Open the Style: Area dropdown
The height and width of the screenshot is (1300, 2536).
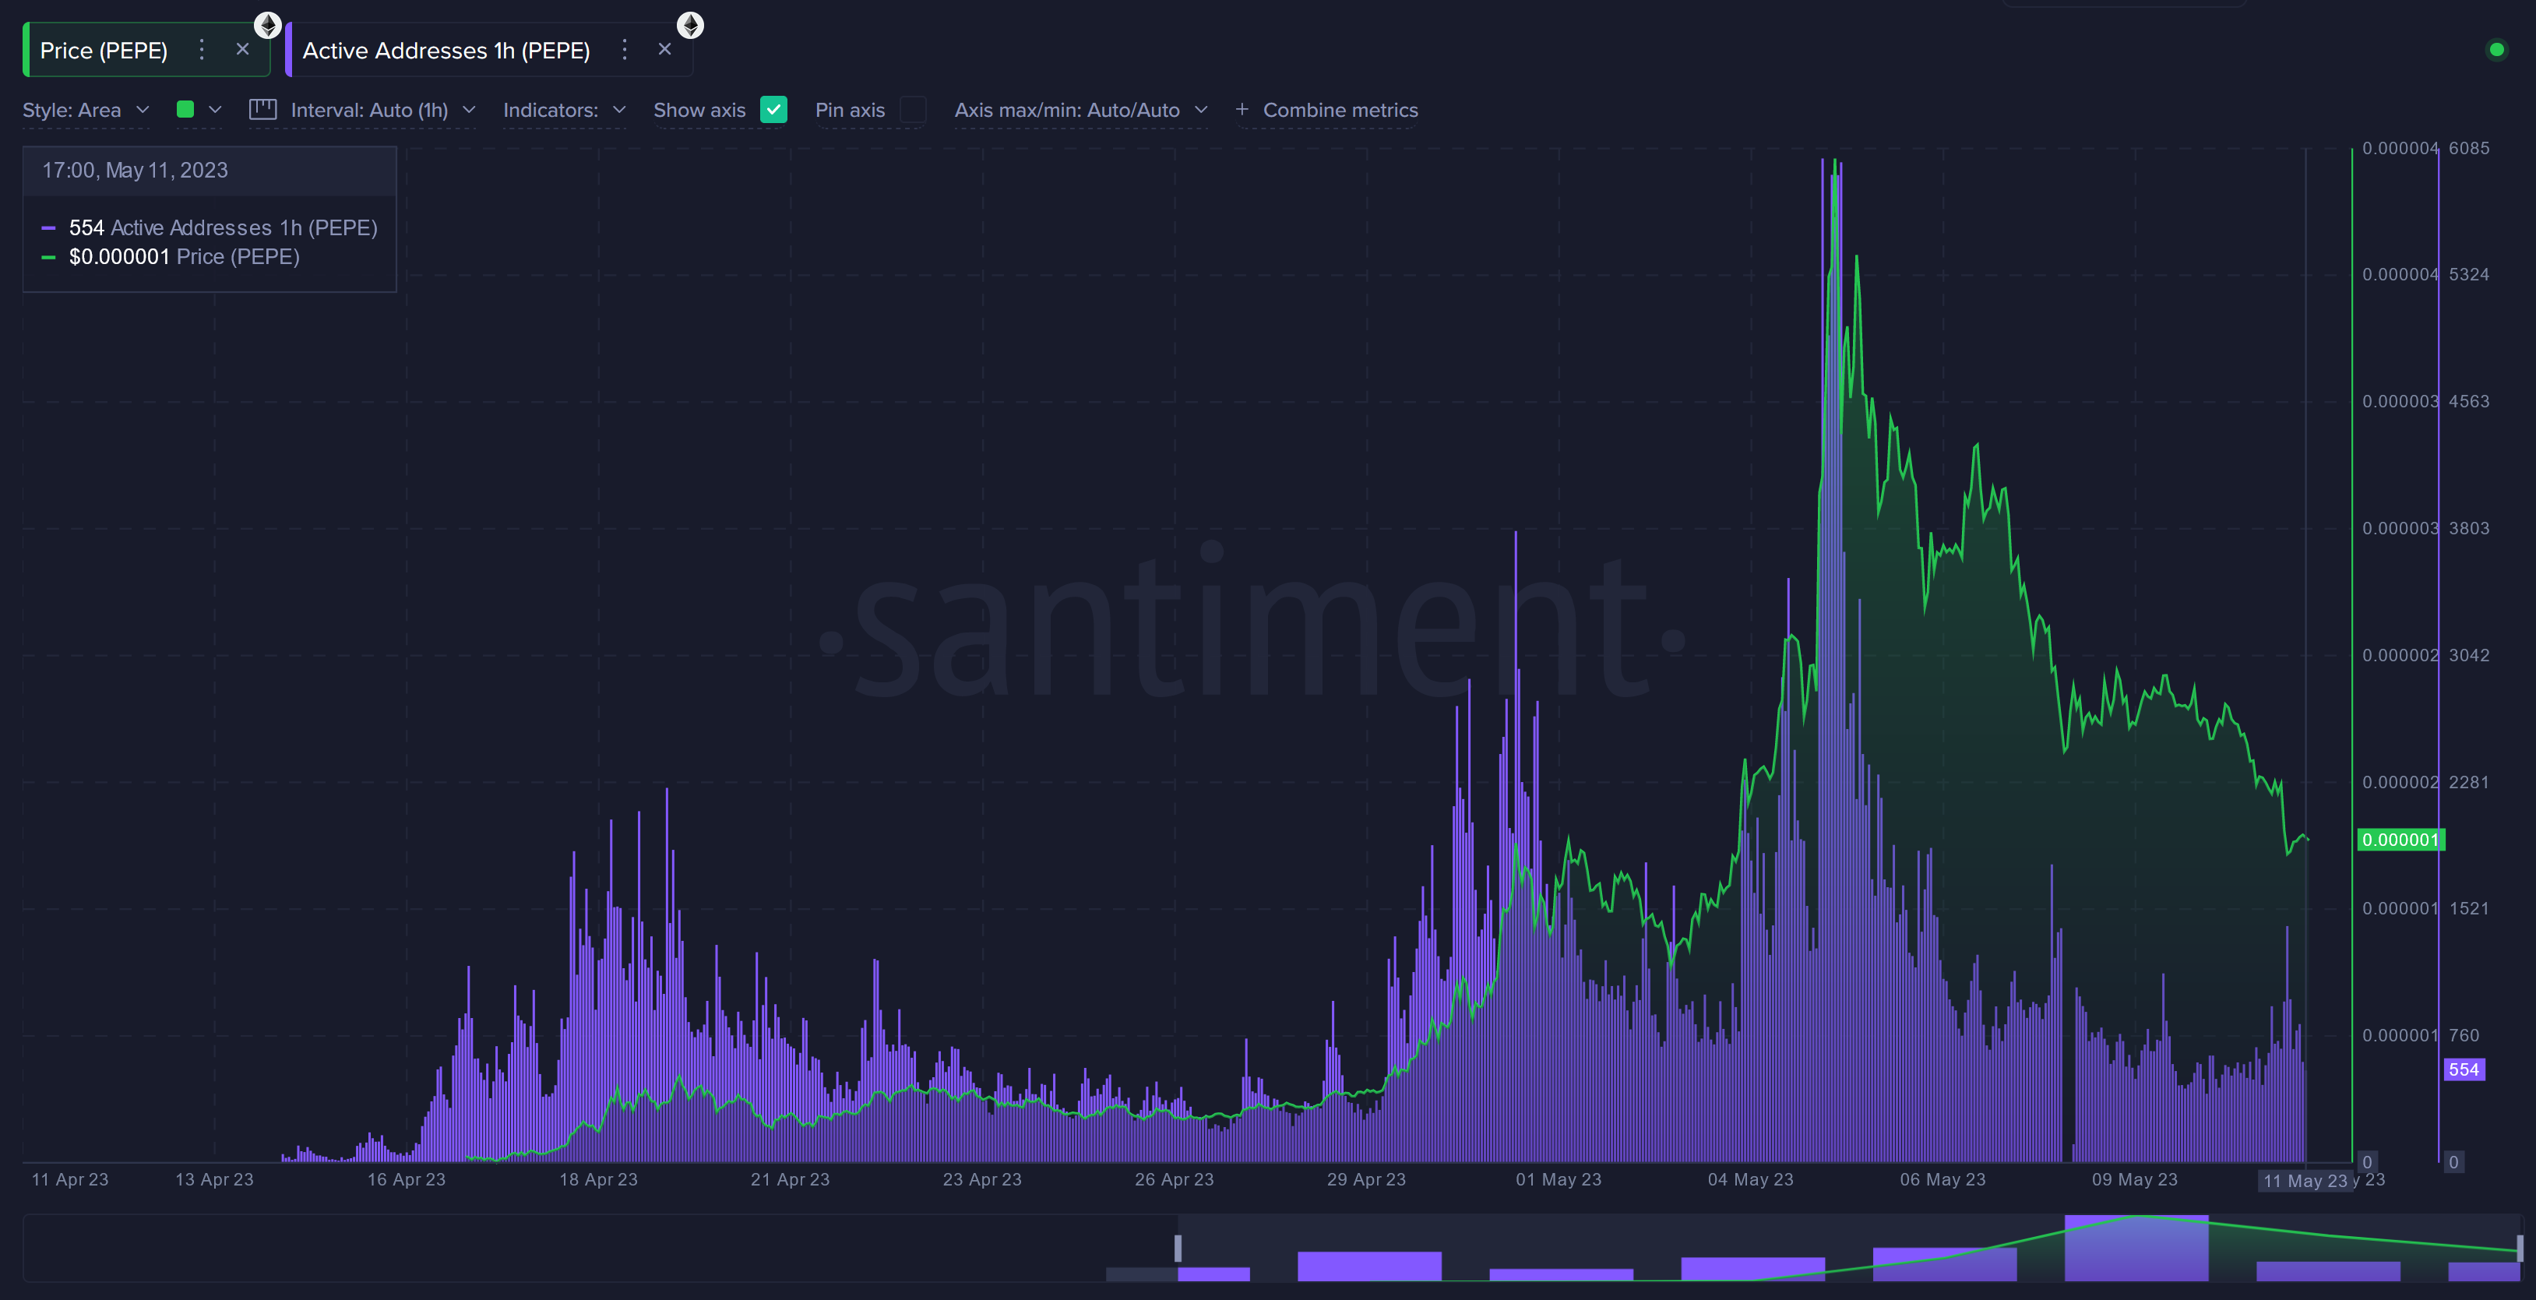[86, 111]
